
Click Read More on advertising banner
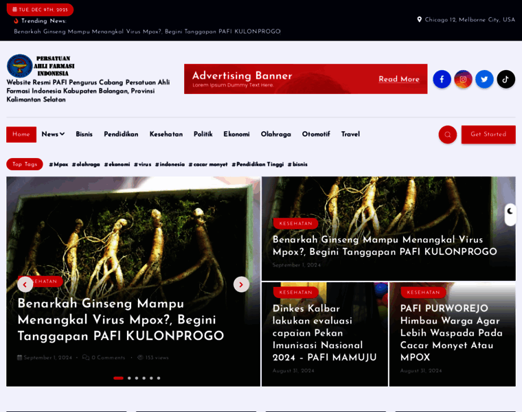click(399, 79)
